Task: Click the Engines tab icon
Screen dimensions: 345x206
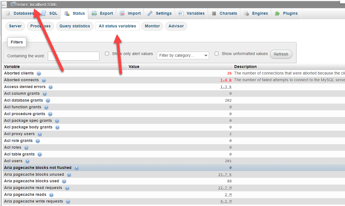Action: 246,13
